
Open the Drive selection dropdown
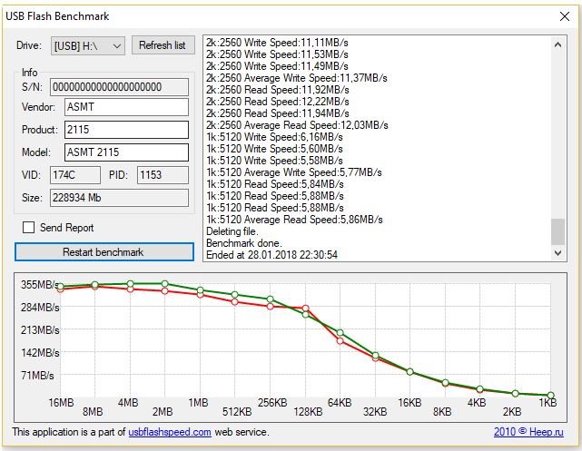88,46
